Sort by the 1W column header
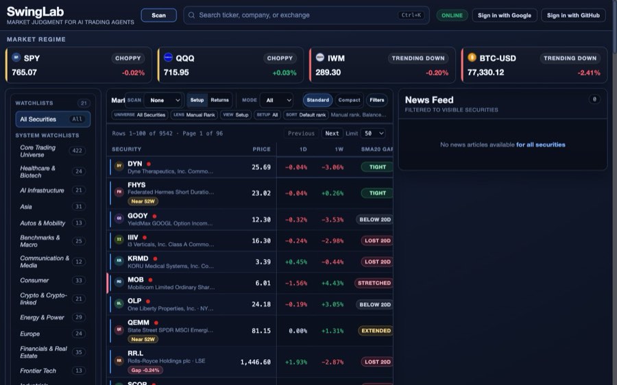The height and width of the screenshot is (385, 617). 339,149
